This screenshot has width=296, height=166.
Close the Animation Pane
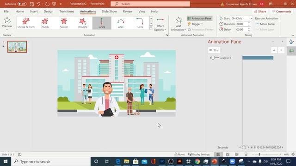coord(283,41)
